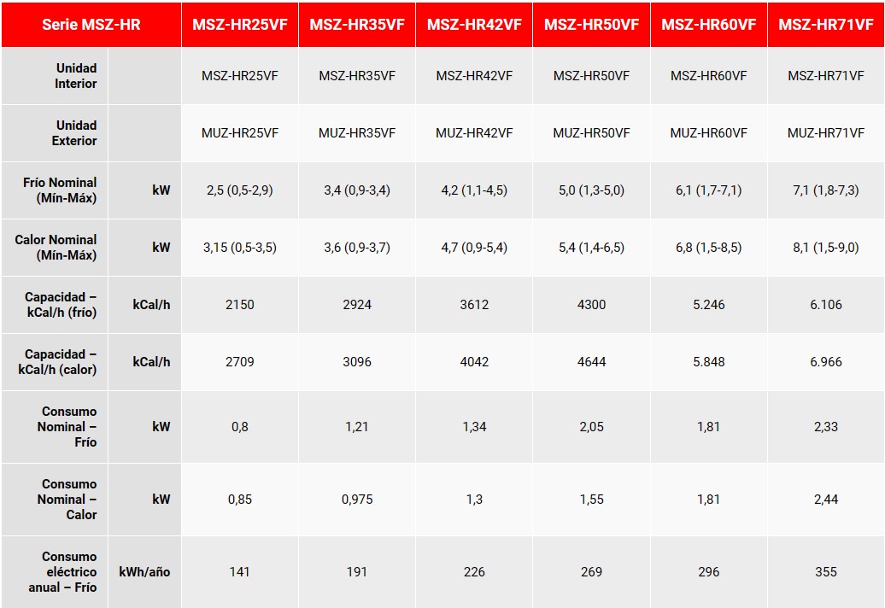Click the 'Serie MSZ-HR' header cell
The width and height of the screenshot is (885, 608).
point(91,25)
